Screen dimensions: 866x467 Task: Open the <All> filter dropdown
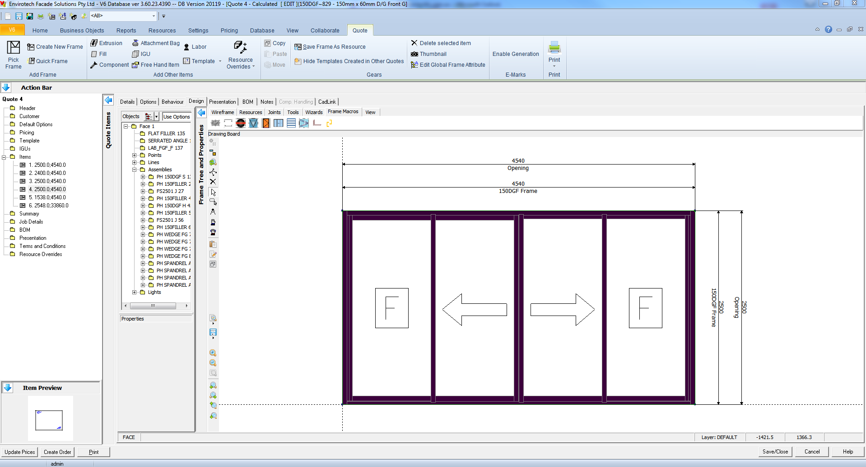[154, 16]
